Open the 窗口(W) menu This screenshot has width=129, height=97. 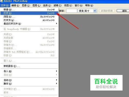pyautogui.click(x=79, y=5)
